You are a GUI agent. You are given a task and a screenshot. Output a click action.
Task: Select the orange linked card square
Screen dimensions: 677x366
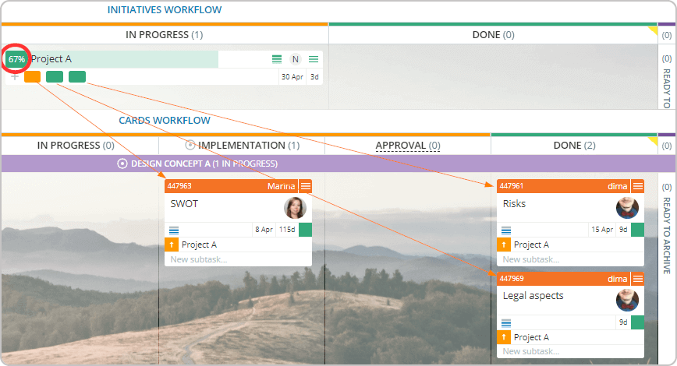pyautogui.click(x=33, y=77)
